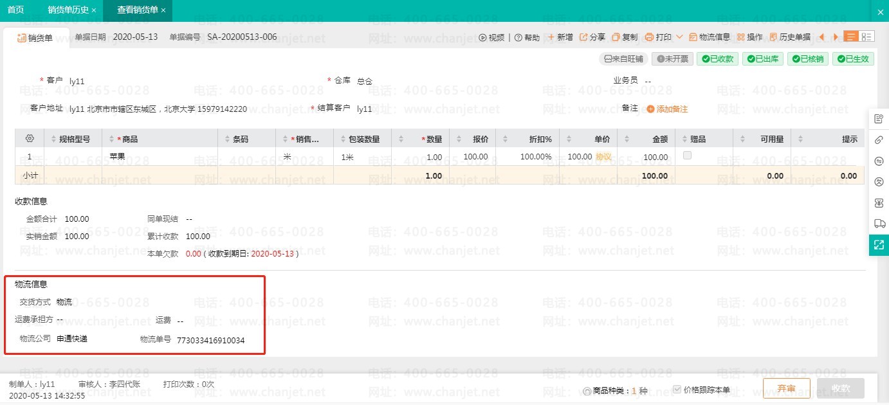Click 复制 to copy this order
The height and width of the screenshot is (405, 889).
[x=625, y=37]
